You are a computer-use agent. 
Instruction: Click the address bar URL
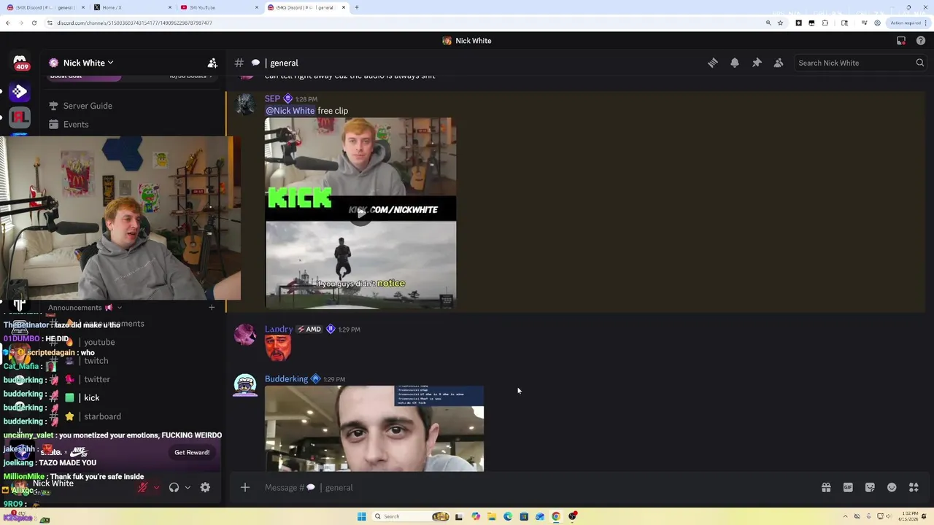(x=134, y=23)
